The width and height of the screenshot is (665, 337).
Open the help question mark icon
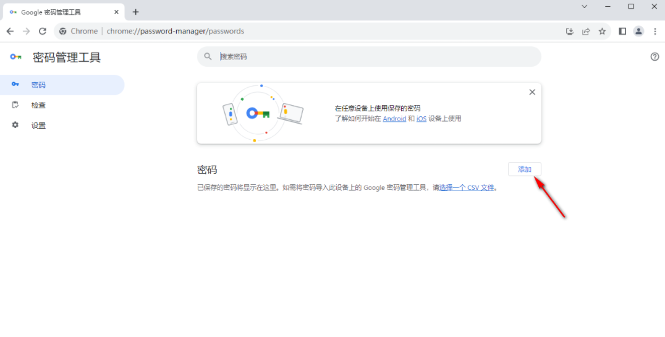[x=655, y=56]
